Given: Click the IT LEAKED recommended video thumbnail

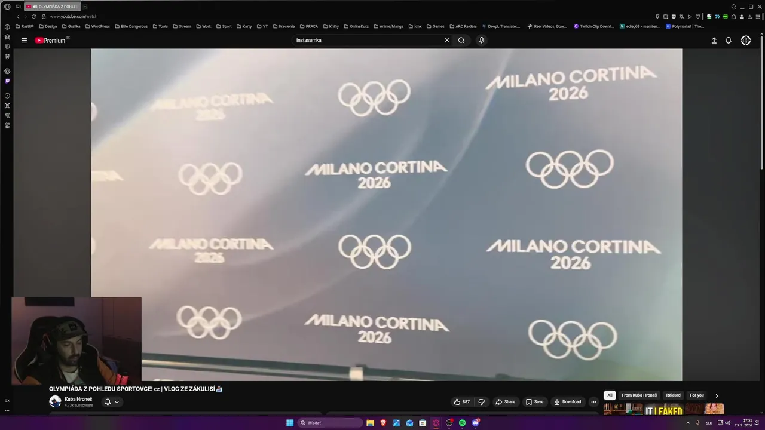Looking at the screenshot, I should click(x=663, y=410).
